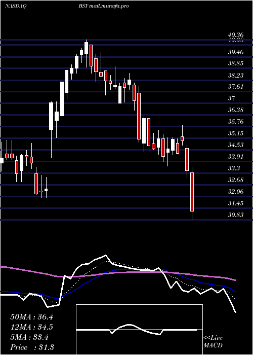Click the NASDAQ exchange label

click(x=15, y=6)
